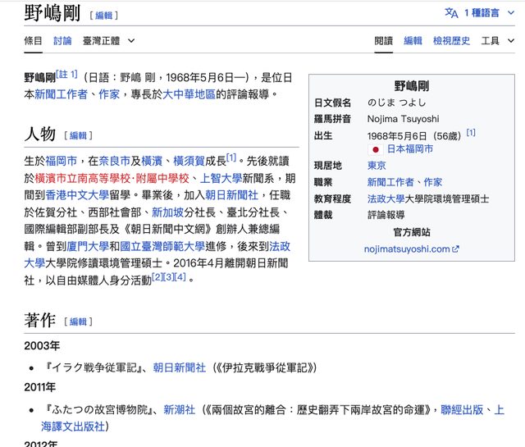525x447 pixels.
Task: Open the 工具 tools dropdown
Action: point(495,40)
